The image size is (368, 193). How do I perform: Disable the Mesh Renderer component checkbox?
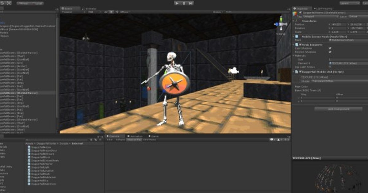pos(301,45)
